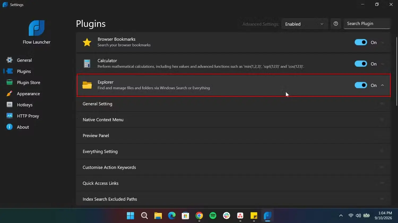The image size is (398, 223).
Task: Open the red dotted app in taskbar
Action: pos(240,216)
